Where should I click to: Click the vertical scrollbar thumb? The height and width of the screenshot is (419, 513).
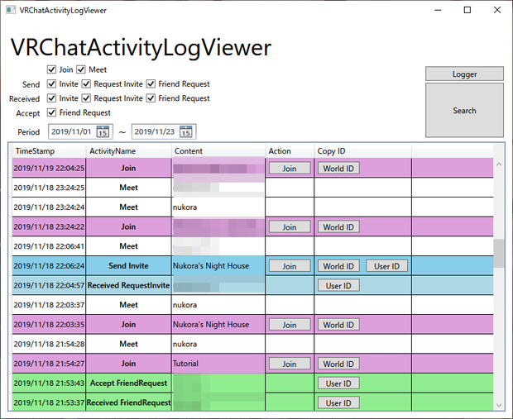499,253
